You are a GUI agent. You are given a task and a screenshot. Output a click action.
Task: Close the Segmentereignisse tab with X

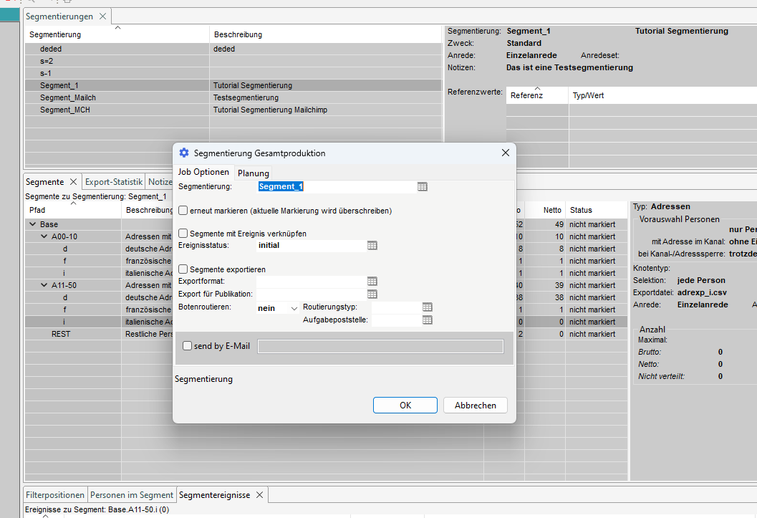260,494
